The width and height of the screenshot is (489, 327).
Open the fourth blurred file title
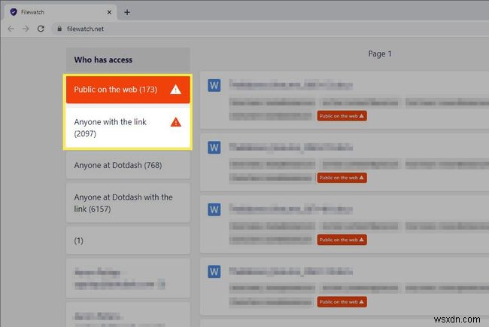[x=291, y=271]
